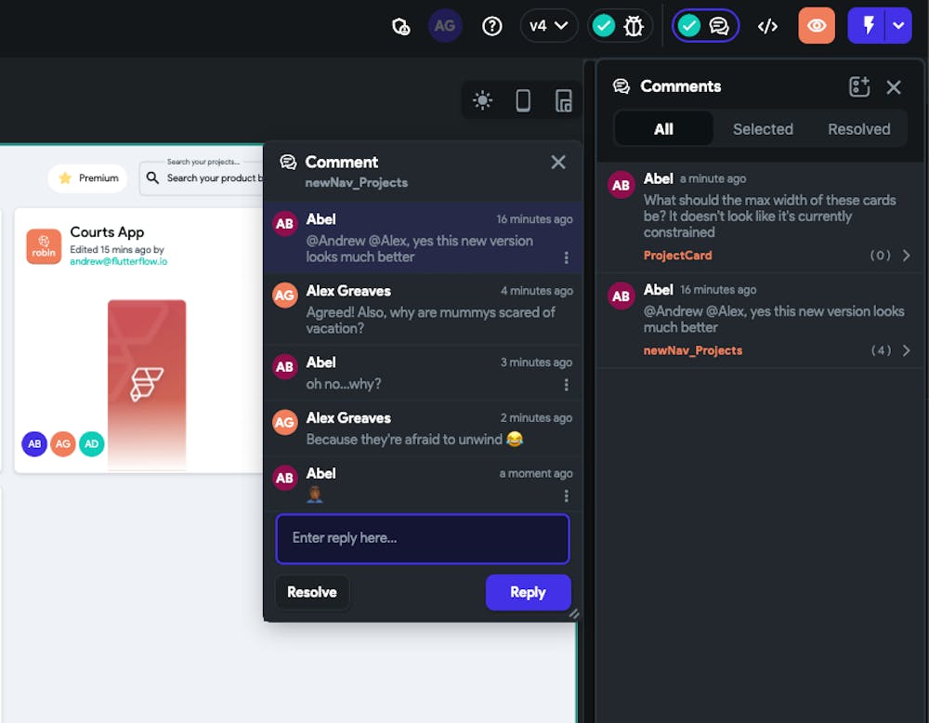Viewport: 929px width, 723px height.
Task: Click the reply text input field
Action: 423,539
